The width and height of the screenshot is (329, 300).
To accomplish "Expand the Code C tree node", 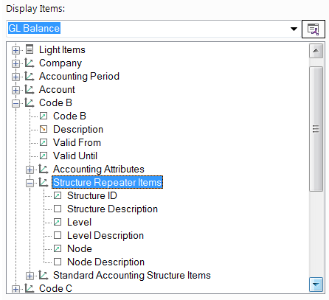I will (x=15, y=289).
